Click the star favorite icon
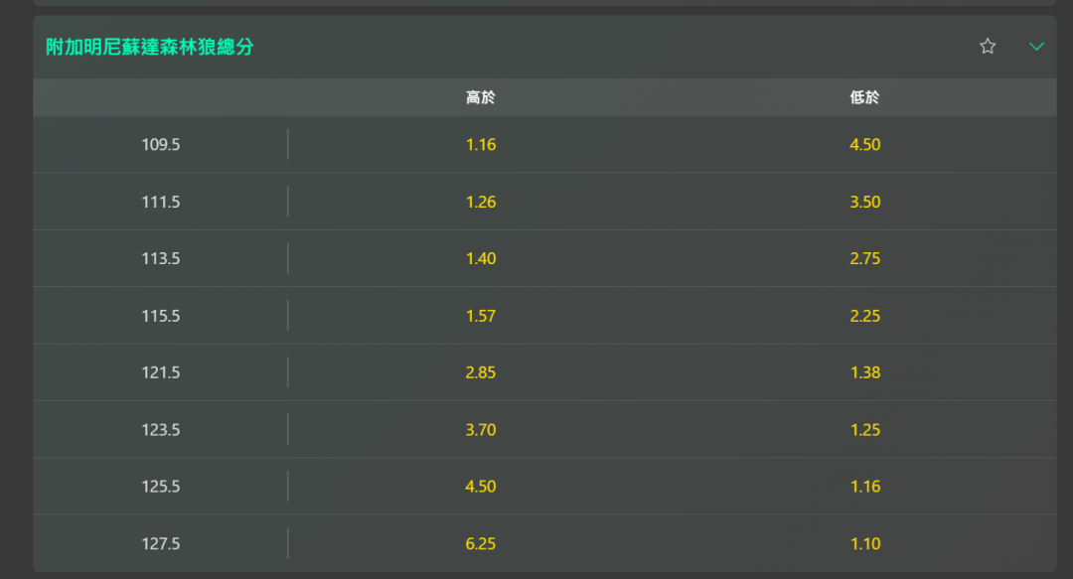 pyautogui.click(x=988, y=46)
